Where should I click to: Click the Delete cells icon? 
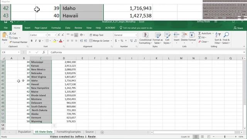coord(184,35)
